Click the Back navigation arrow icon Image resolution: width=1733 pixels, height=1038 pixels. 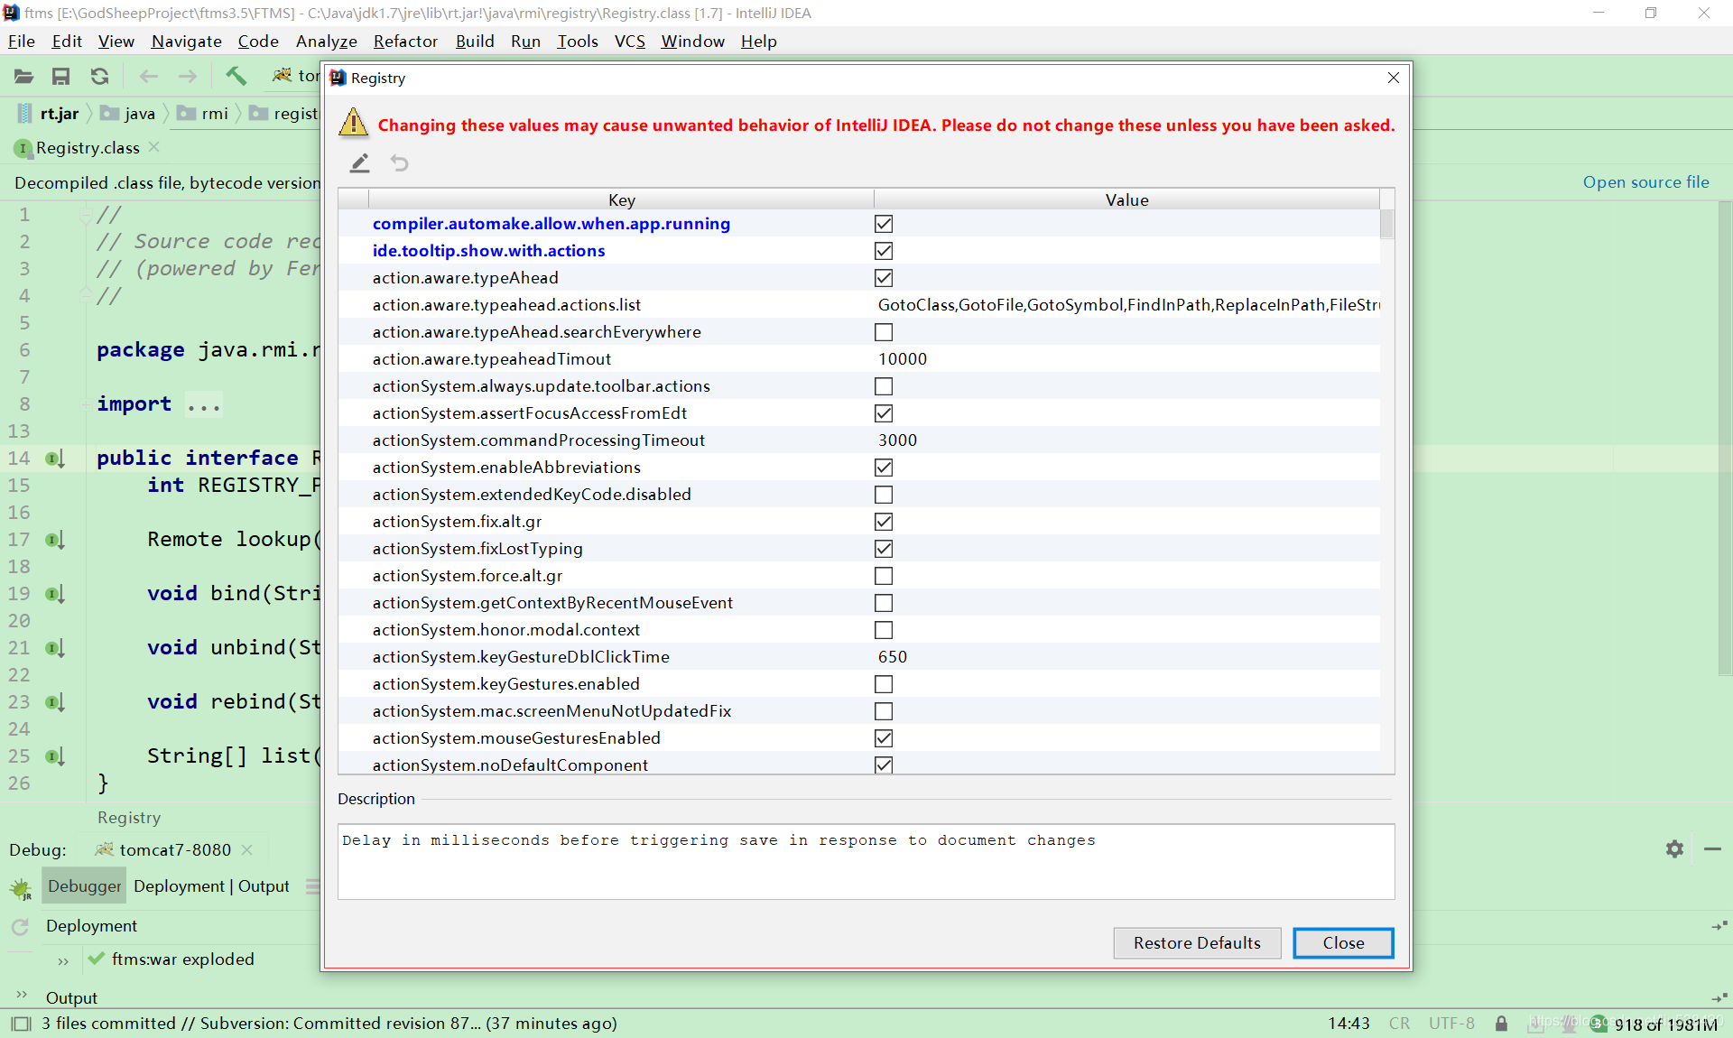coord(149,77)
